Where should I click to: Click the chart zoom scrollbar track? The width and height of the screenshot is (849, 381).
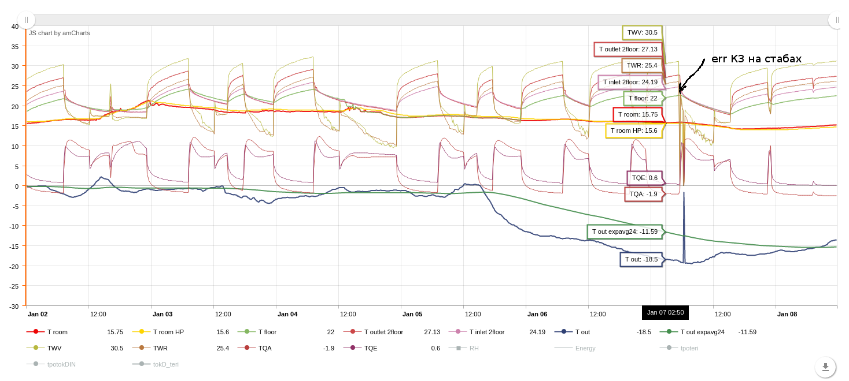431,20
